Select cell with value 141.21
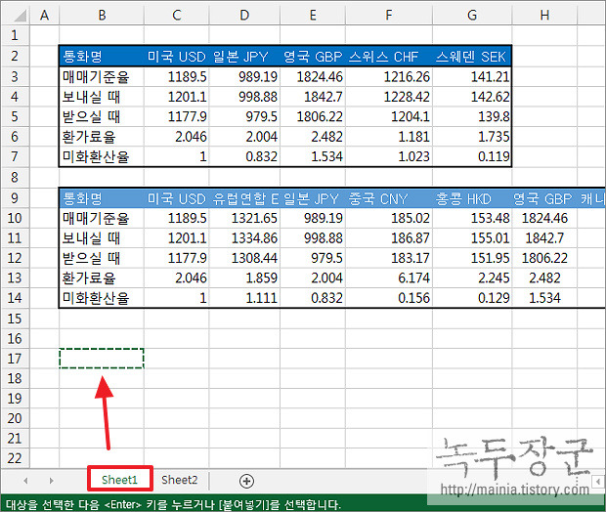 tap(472, 77)
